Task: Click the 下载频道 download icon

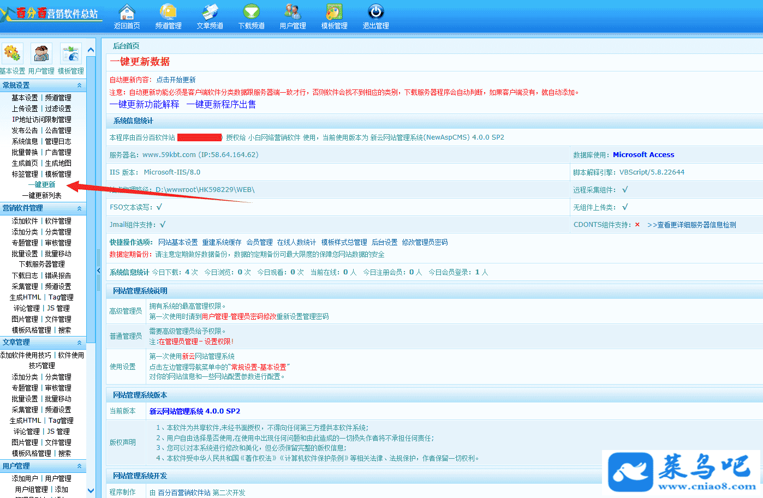Action: click(x=251, y=12)
